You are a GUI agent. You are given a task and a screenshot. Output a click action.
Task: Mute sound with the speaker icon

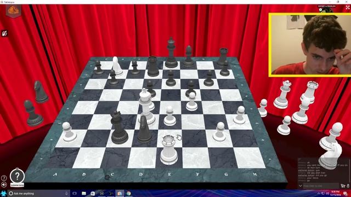click(x=4, y=184)
